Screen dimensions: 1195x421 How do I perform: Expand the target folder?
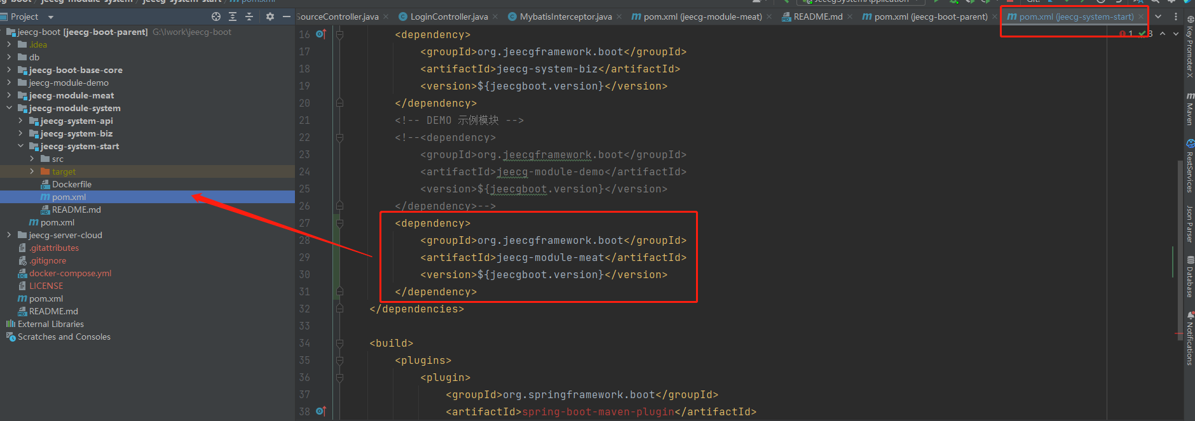pyautogui.click(x=32, y=171)
